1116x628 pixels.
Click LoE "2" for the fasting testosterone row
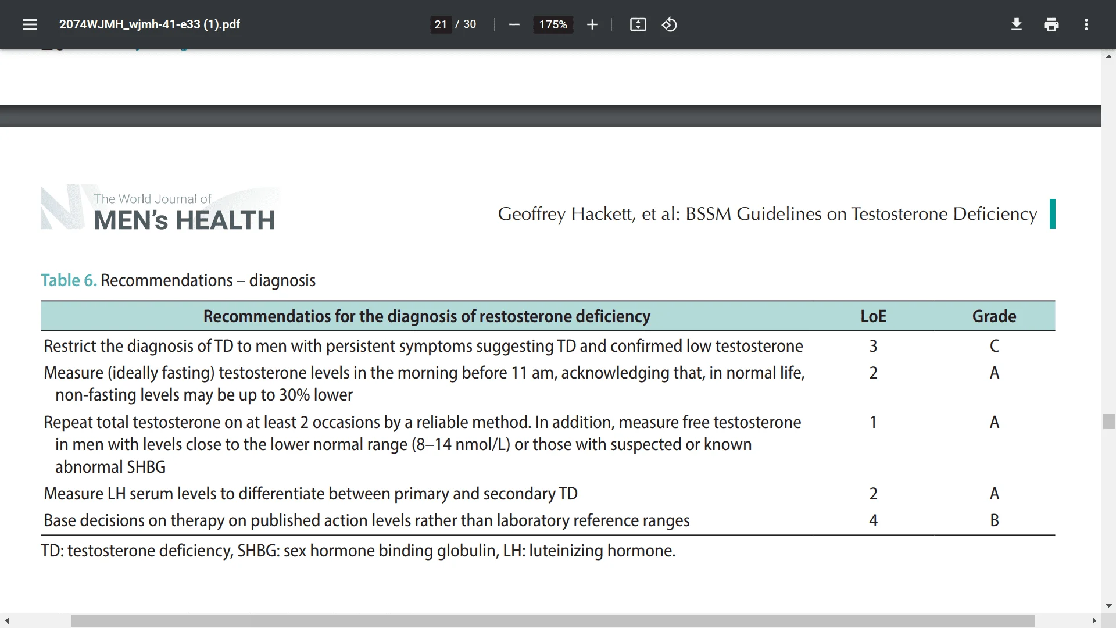coord(873,373)
